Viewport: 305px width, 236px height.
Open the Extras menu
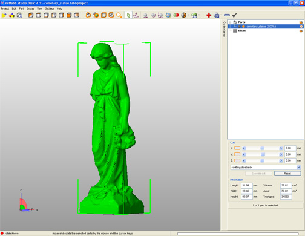pyautogui.click(x=30, y=8)
